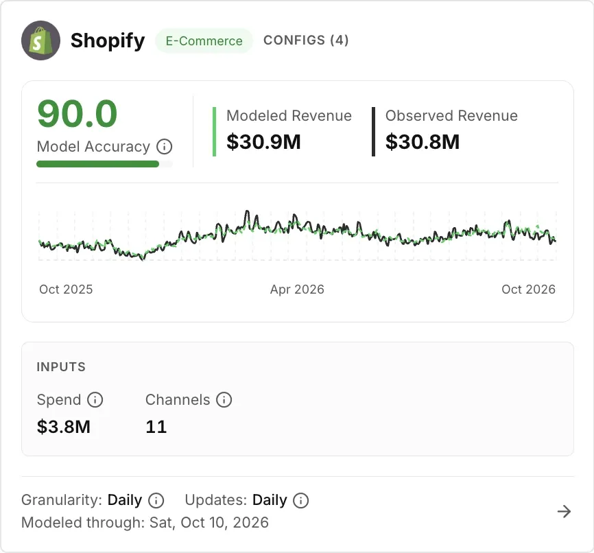Image resolution: width=594 pixels, height=553 pixels.
Task: Open model details with the arrow icon
Action: 564,511
